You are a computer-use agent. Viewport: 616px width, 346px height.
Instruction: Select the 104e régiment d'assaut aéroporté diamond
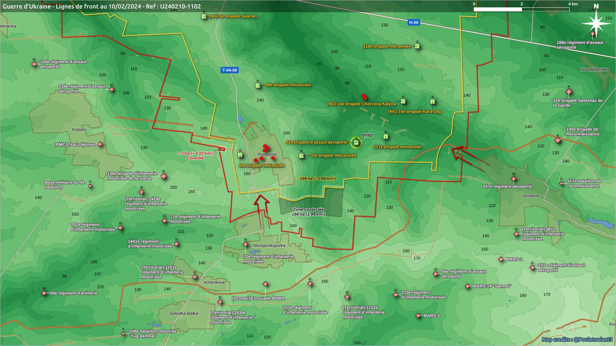click(34, 64)
